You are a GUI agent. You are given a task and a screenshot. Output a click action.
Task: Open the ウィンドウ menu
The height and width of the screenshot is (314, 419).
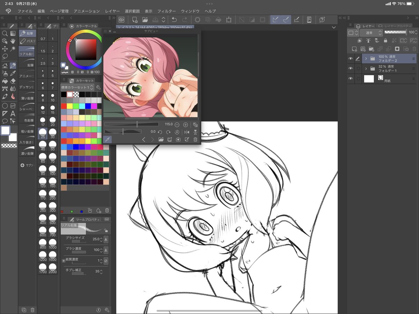coord(191,11)
